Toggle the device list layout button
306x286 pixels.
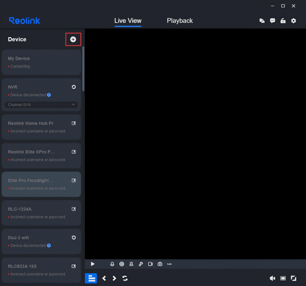[x=91, y=278]
